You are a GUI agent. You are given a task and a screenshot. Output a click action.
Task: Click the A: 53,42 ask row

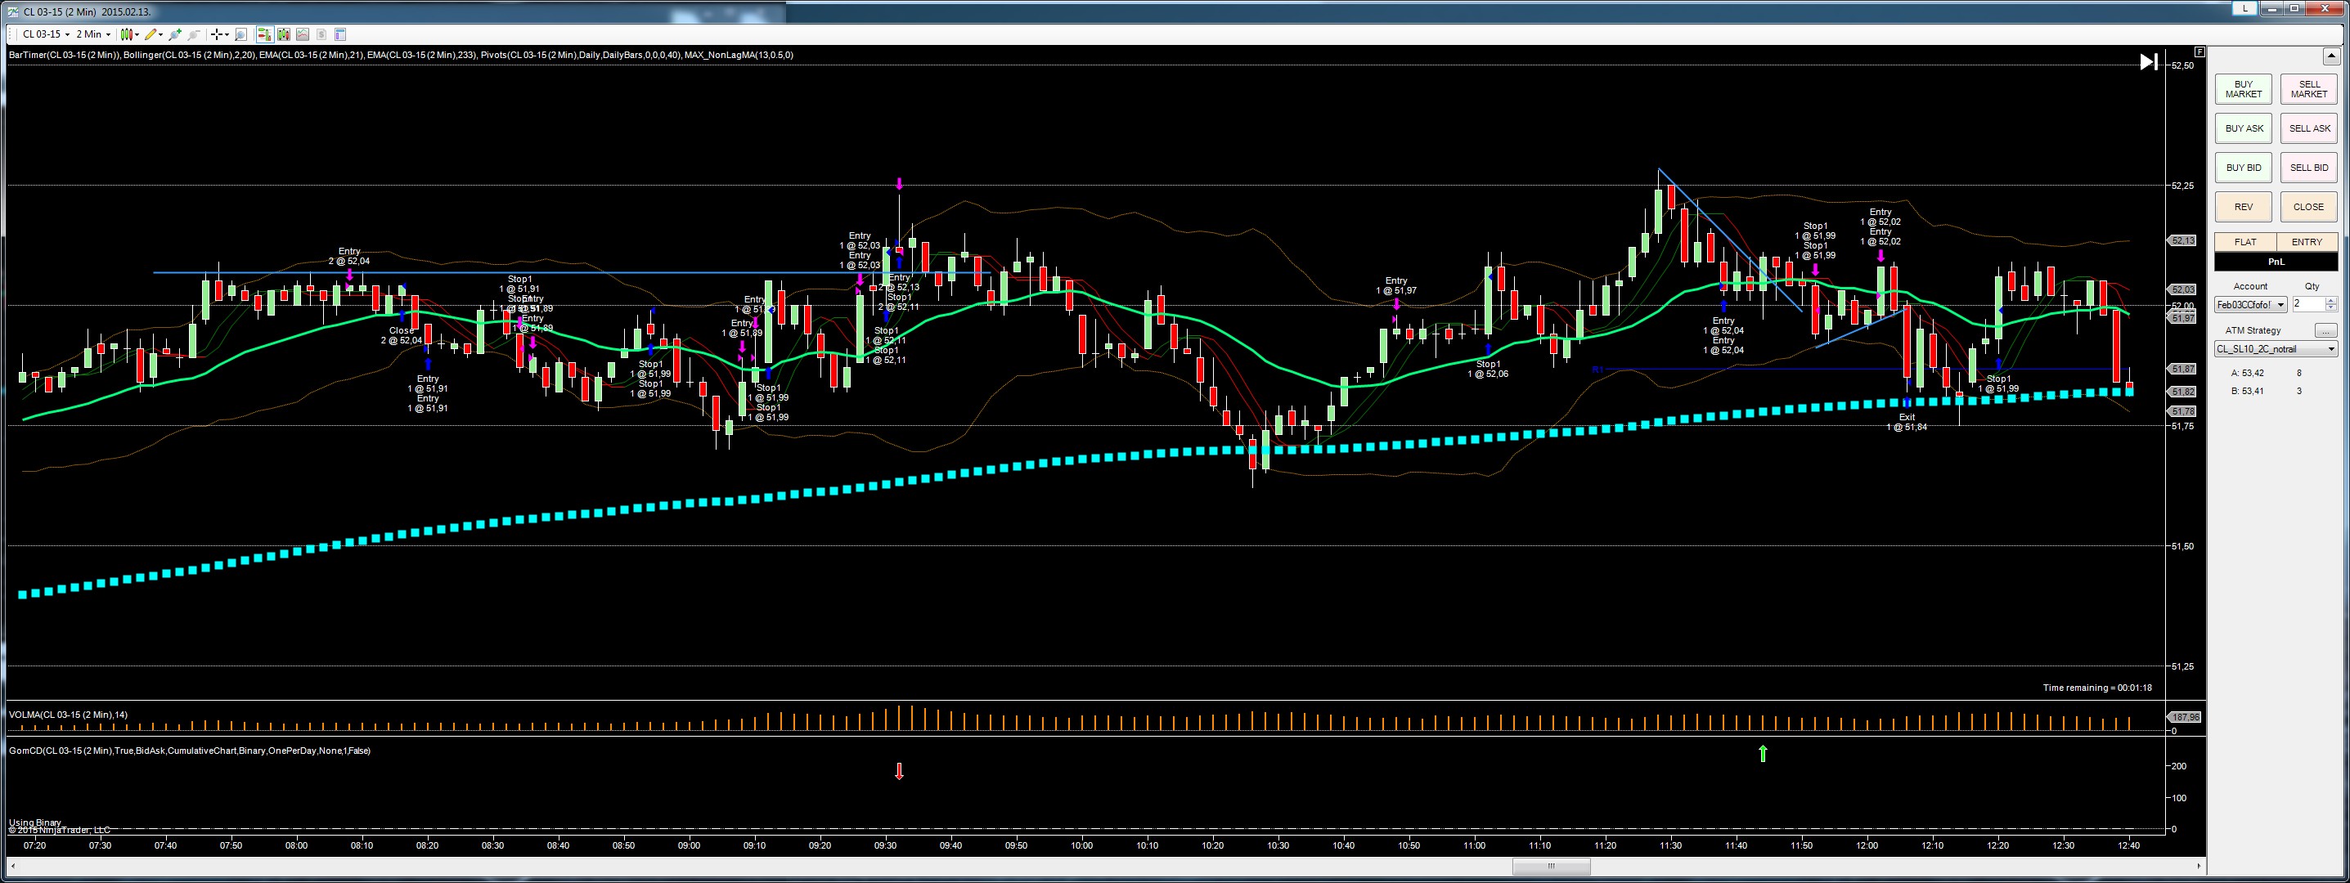tap(2267, 373)
